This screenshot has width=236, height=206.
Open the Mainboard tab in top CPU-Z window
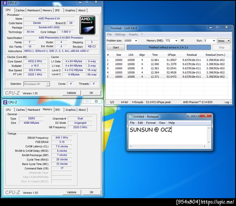click(33, 10)
